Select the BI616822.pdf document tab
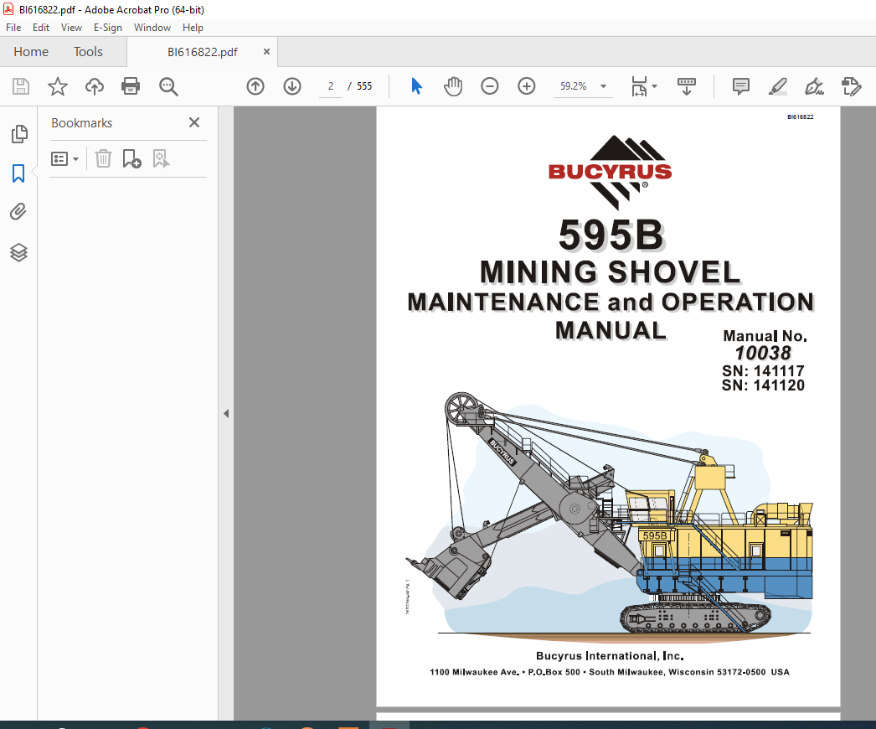 [202, 52]
